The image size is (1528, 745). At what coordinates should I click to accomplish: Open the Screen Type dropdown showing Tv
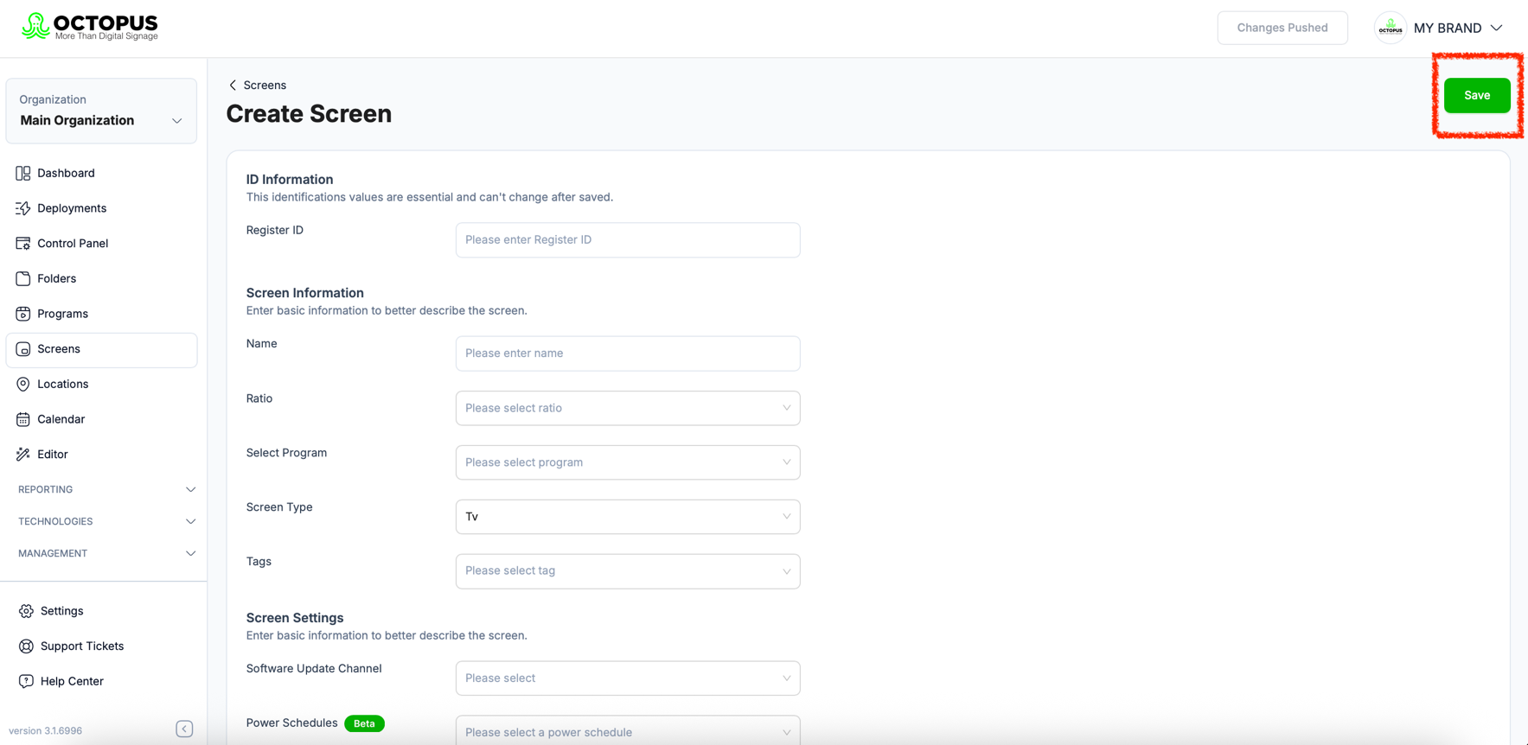pyautogui.click(x=628, y=517)
